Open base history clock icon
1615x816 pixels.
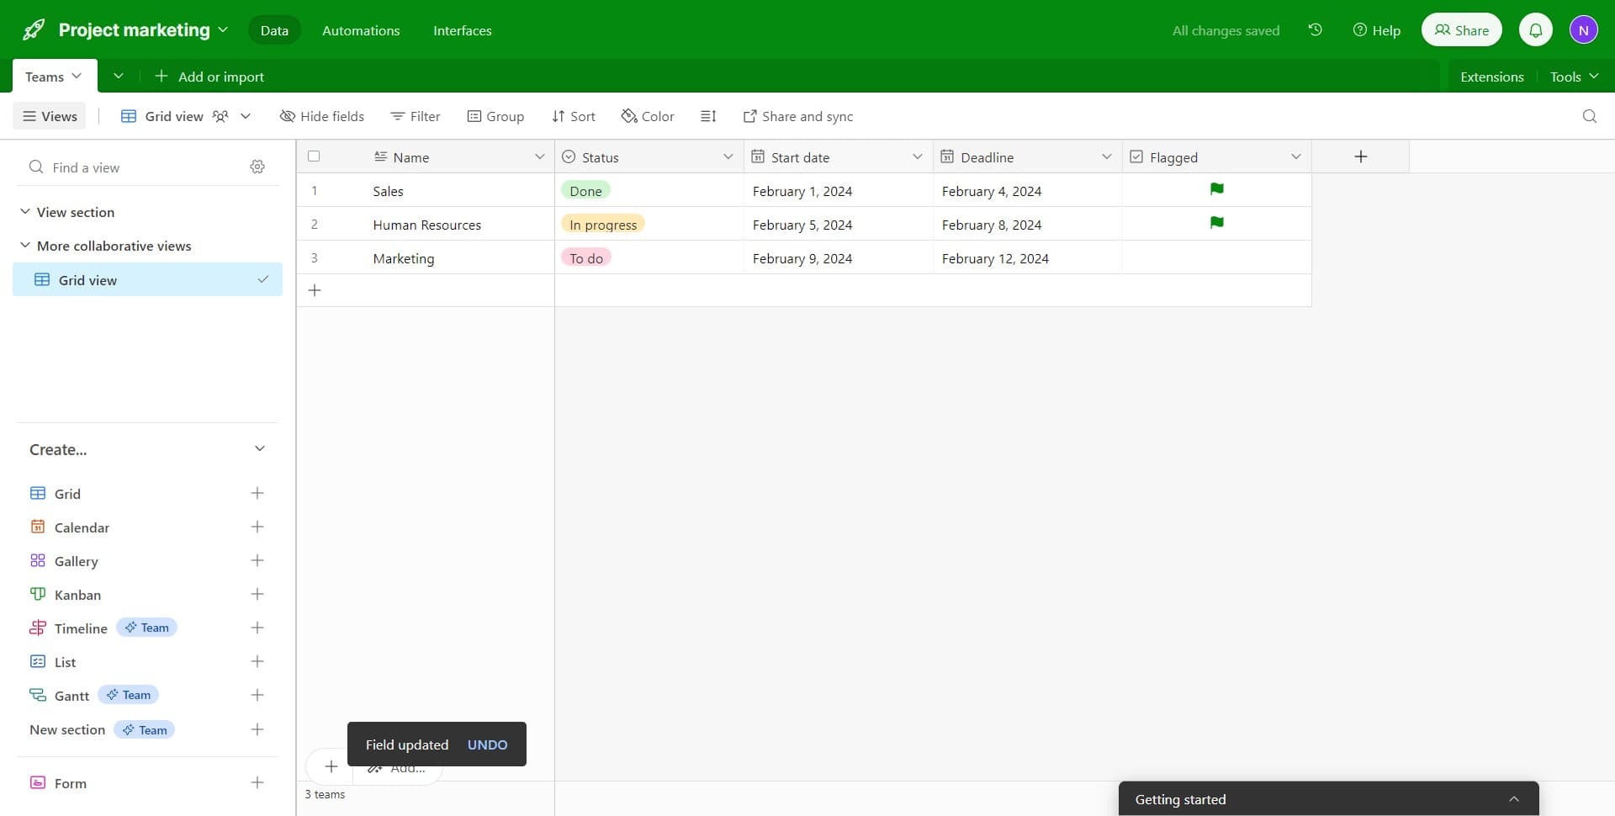pyautogui.click(x=1315, y=30)
